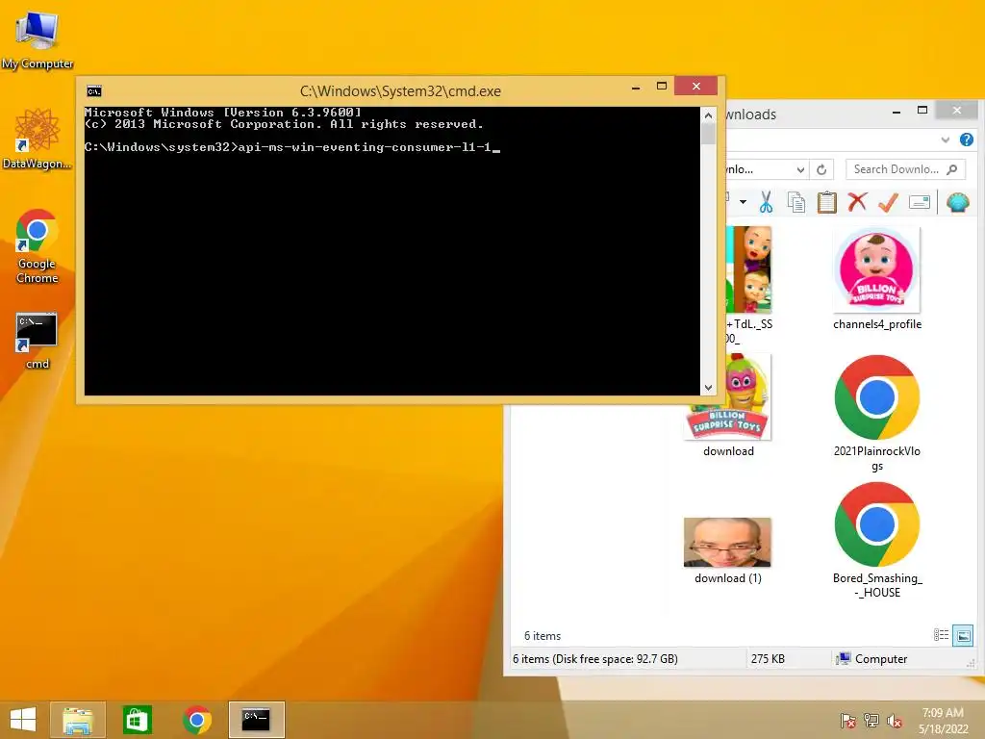Viewport: 985px width, 739px height.
Task: Click the Cut scissors icon in Downloads toolbar
Action: (766, 202)
